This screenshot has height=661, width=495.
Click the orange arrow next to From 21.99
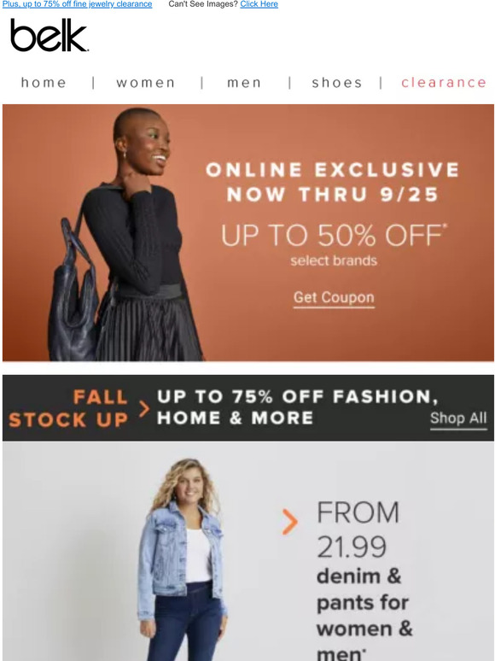point(290,522)
